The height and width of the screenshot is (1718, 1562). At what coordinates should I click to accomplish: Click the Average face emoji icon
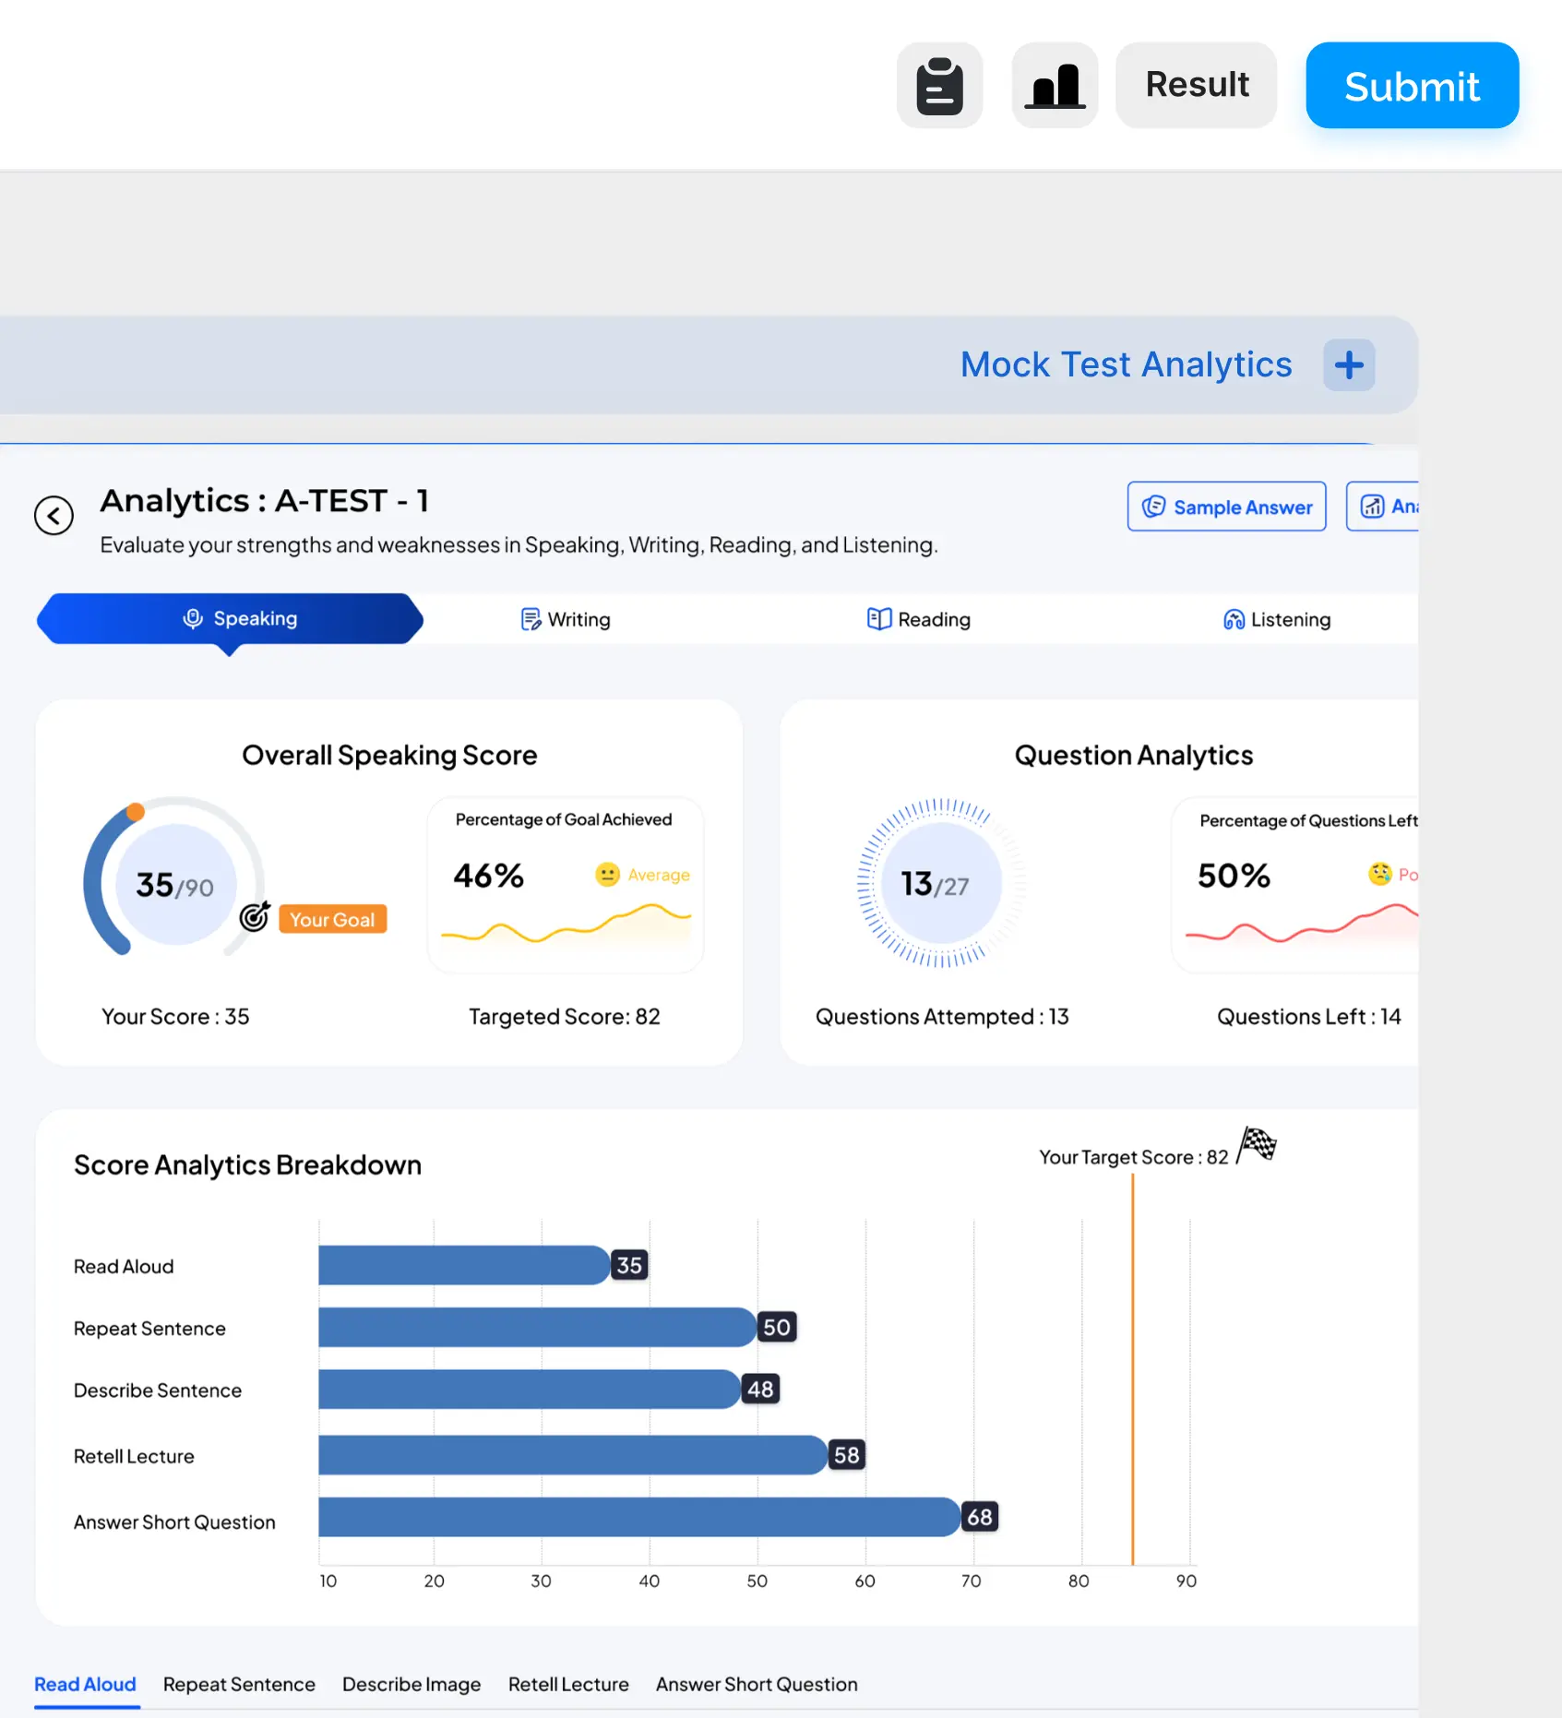point(607,875)
